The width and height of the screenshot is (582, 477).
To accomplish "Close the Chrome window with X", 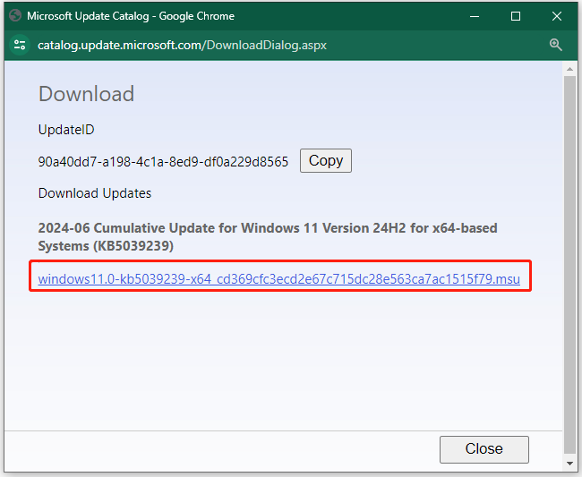I will [556, 16].
